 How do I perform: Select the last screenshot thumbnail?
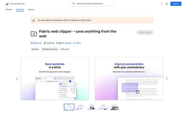point(115,107)
